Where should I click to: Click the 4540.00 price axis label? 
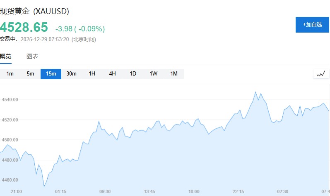(10, 99)
